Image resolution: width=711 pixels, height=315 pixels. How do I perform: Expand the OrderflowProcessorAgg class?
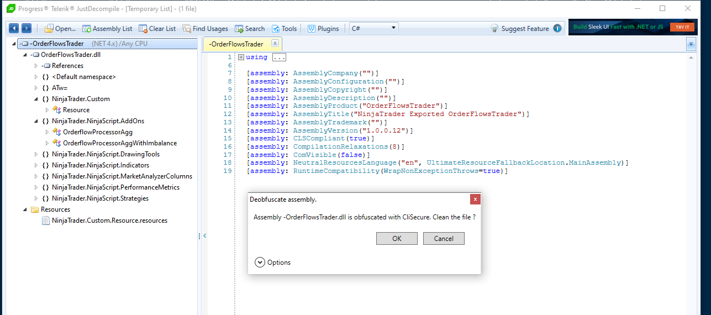coord(47,132)
